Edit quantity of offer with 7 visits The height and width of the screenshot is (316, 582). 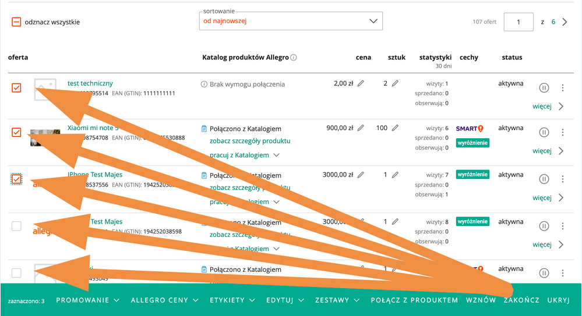click(x=396, y=175)
